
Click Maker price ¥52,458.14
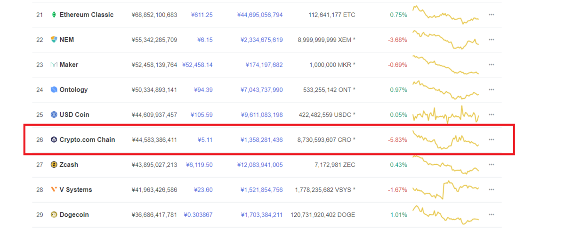(197, 65)
